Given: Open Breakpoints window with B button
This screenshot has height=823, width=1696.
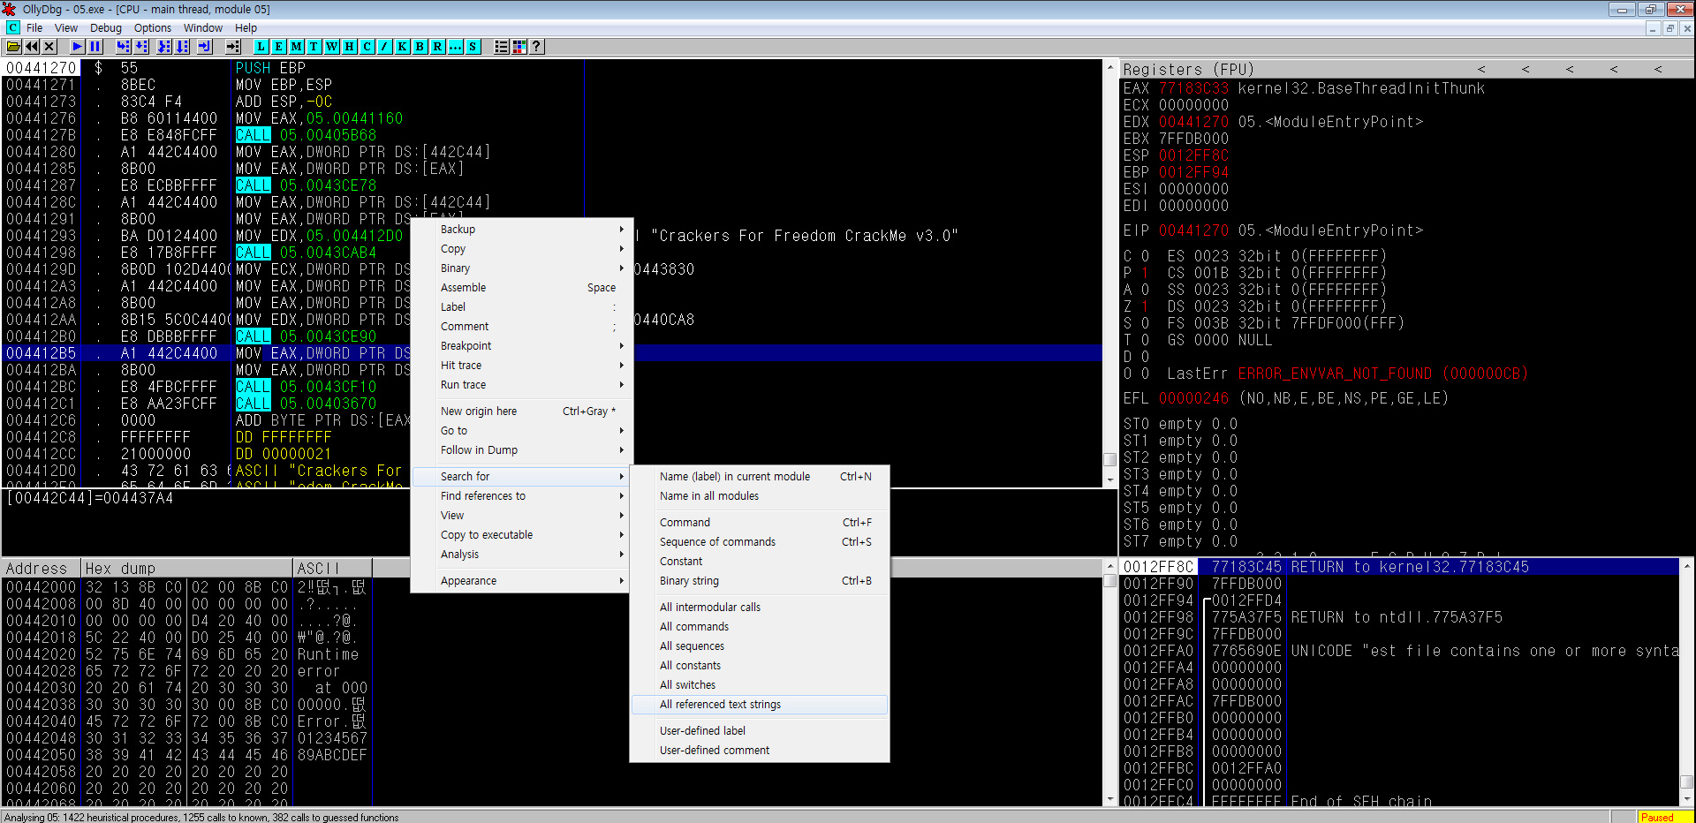Looking at the screenshot, I should coord(420,47).
